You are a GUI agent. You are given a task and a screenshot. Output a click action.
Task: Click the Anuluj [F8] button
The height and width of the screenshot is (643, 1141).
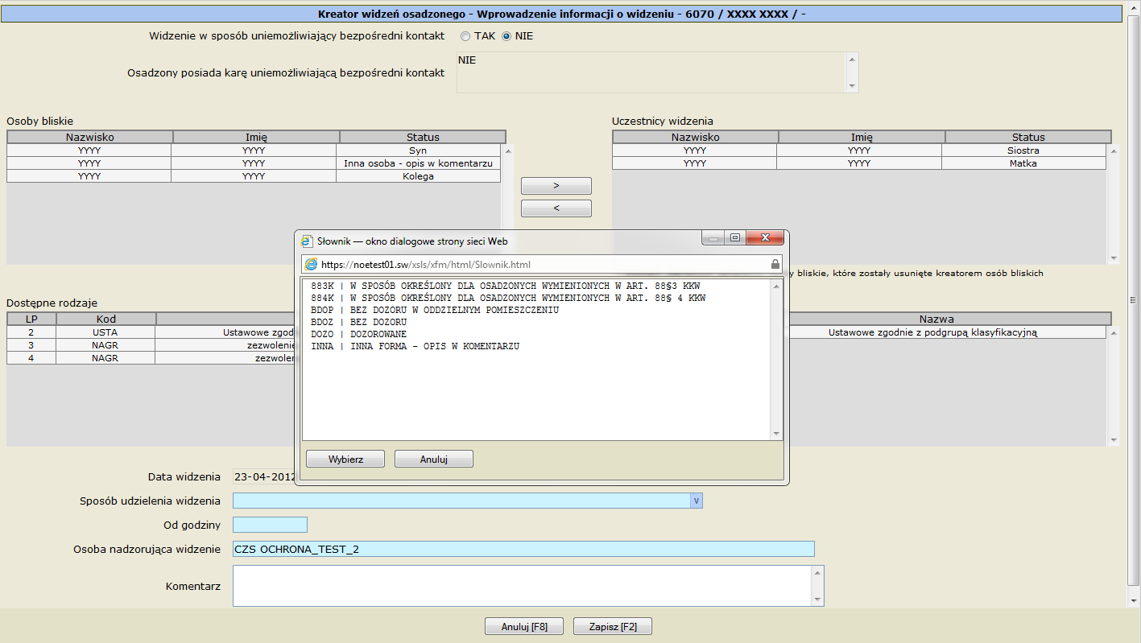pos(524,626)
